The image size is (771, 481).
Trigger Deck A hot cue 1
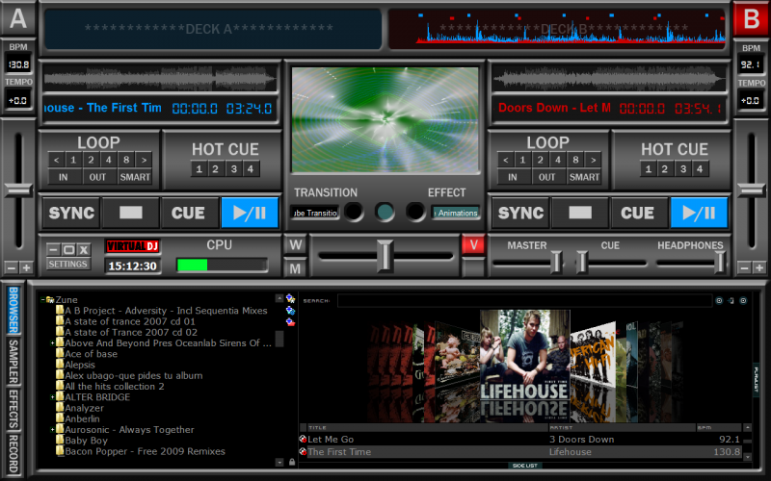click(x=199, y=169)
